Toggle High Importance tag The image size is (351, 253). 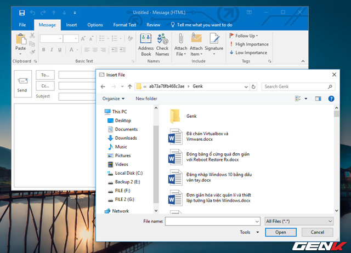(x=249, y=44)
